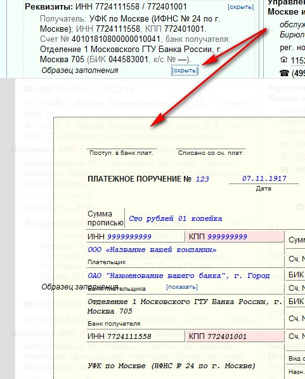Click the ООО «Название вашей компании» payer name
Screen dimensions: 305x379
pyautogui.click(x=152, y=249)
